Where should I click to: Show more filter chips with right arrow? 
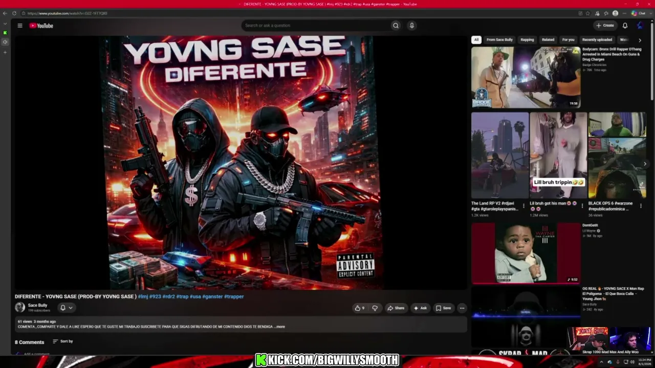[639, 40]
